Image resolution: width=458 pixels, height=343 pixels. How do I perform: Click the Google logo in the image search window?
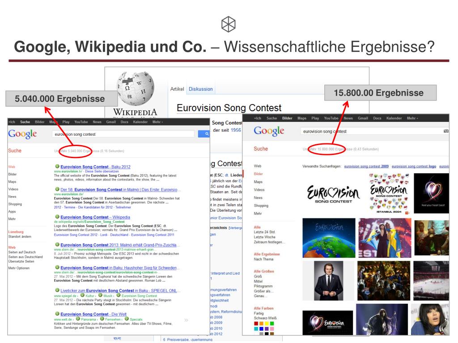coord(269,131)
